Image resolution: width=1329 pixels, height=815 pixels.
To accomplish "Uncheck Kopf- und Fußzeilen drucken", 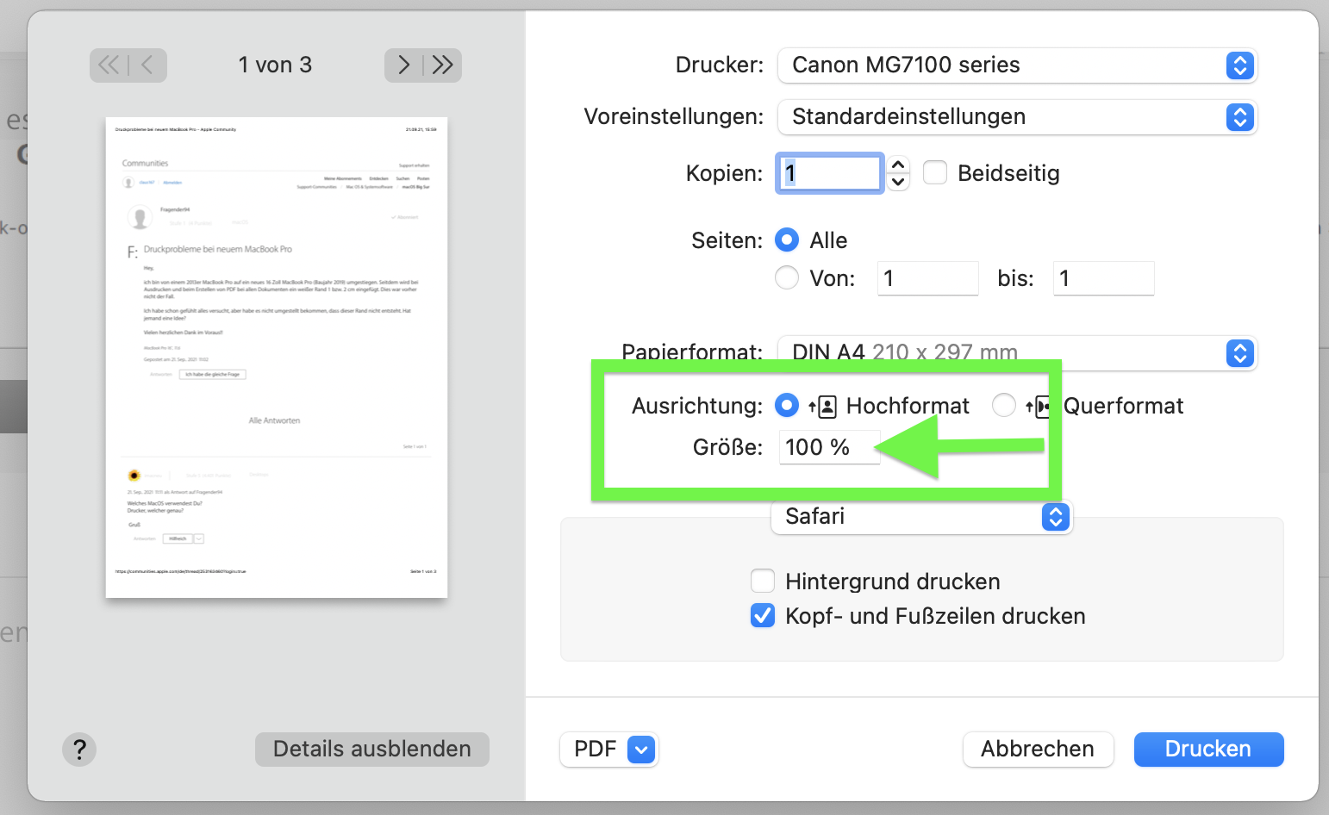I will 763,616.
